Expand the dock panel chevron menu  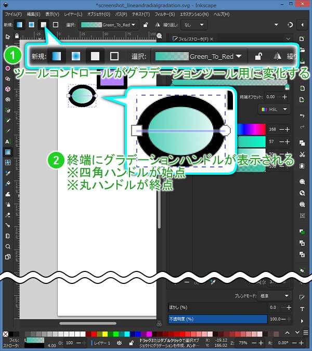click(x=288, y=39)
